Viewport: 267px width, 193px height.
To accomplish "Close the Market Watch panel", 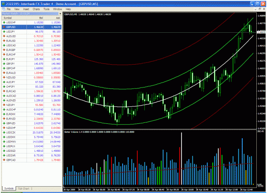I will pyautogui.click(x=60, y=14).
